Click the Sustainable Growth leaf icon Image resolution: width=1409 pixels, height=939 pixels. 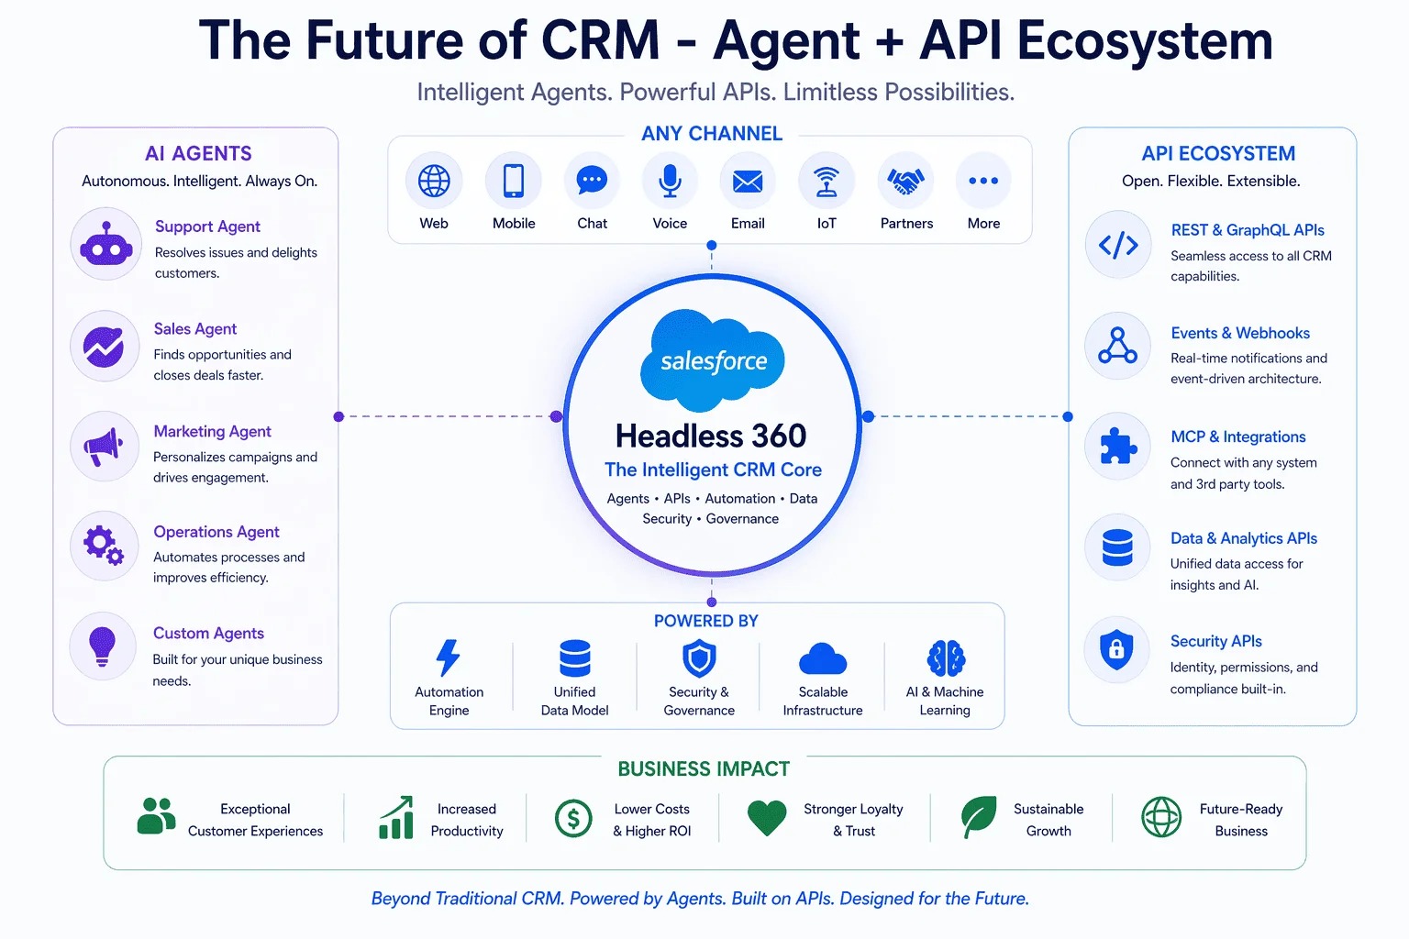pos(979,816)
